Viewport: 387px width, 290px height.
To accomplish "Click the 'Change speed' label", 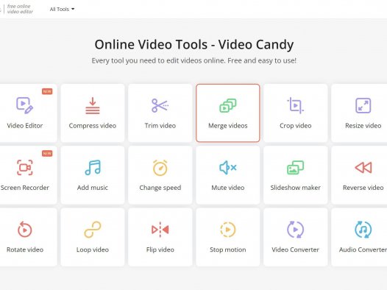I will (160, 188).
